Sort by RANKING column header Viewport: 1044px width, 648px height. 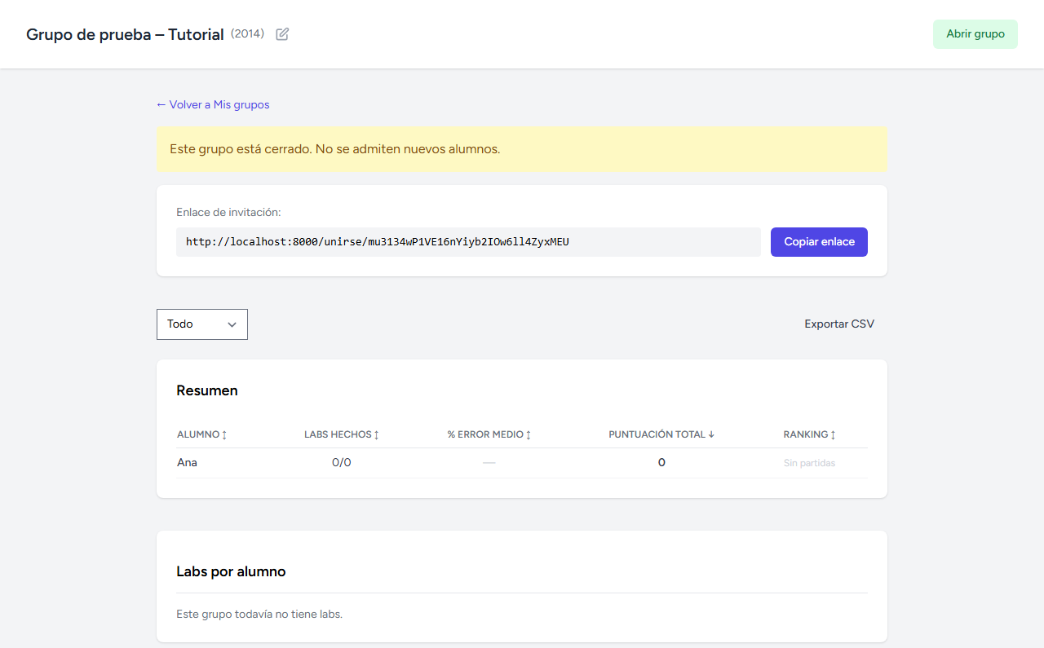pyautogui.click(x=810, y=434)
